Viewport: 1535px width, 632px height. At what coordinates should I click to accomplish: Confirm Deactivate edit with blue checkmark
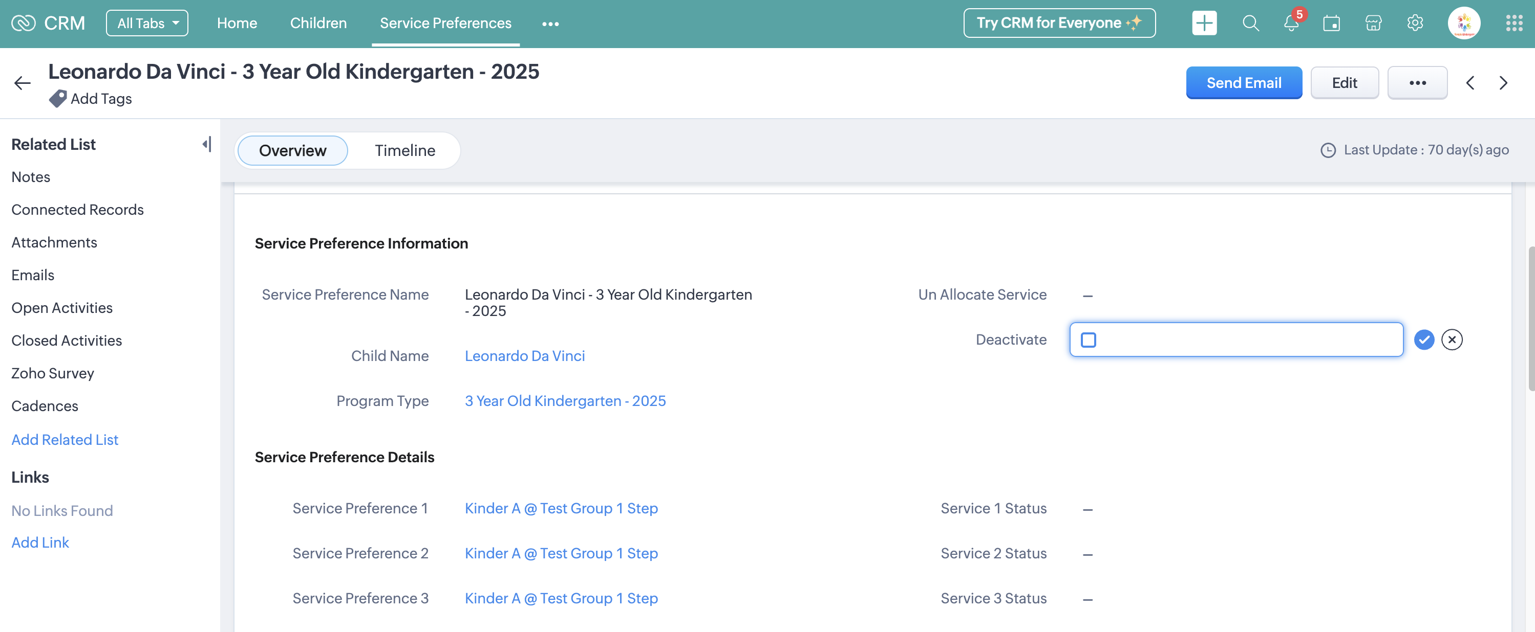point(1423,340)
